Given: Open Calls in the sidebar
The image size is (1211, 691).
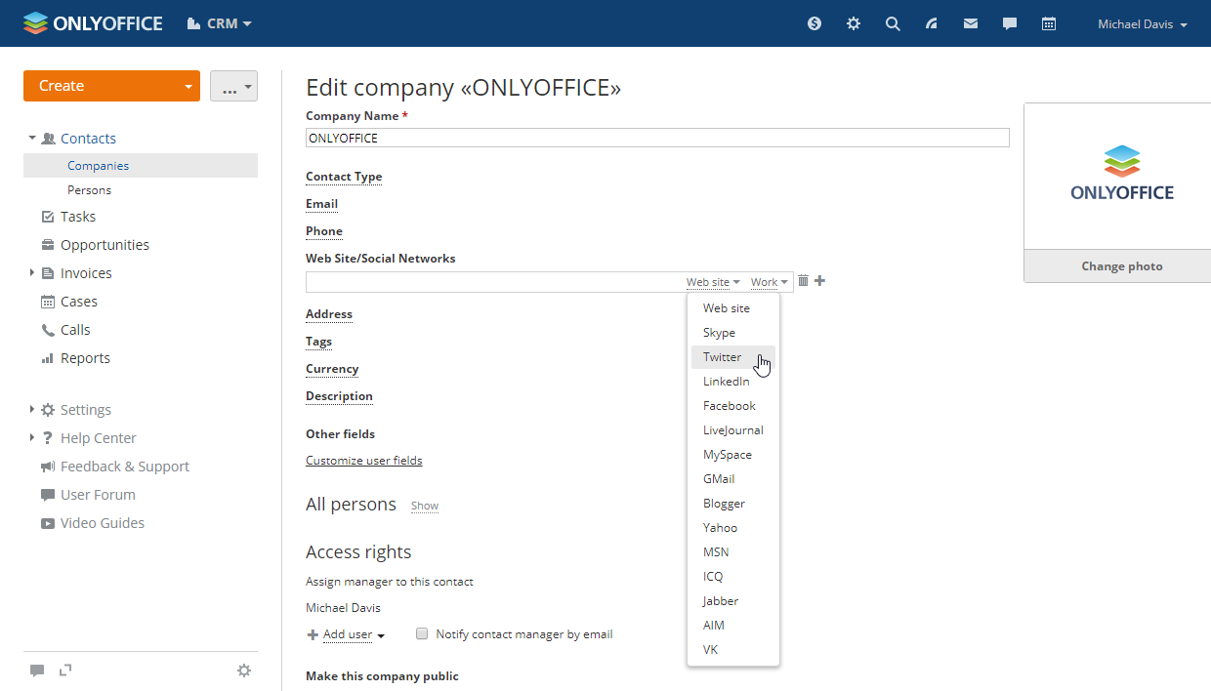Looking at the screenshot, I should click(x=75, y=330).
